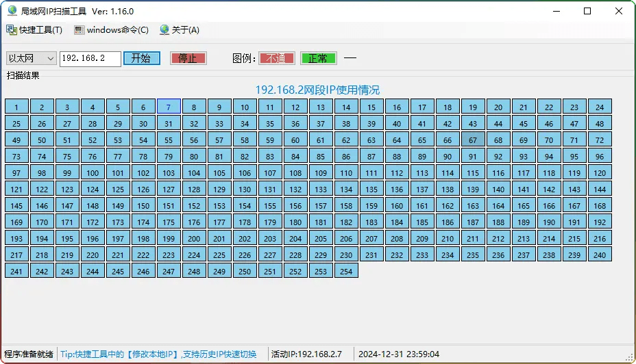Click the windows命令 menu icon
Screen dimensions: 636x364
(79, 30)
